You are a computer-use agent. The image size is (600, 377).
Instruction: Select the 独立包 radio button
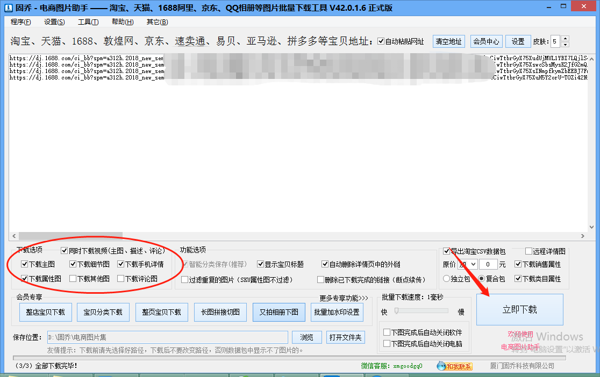446,278
